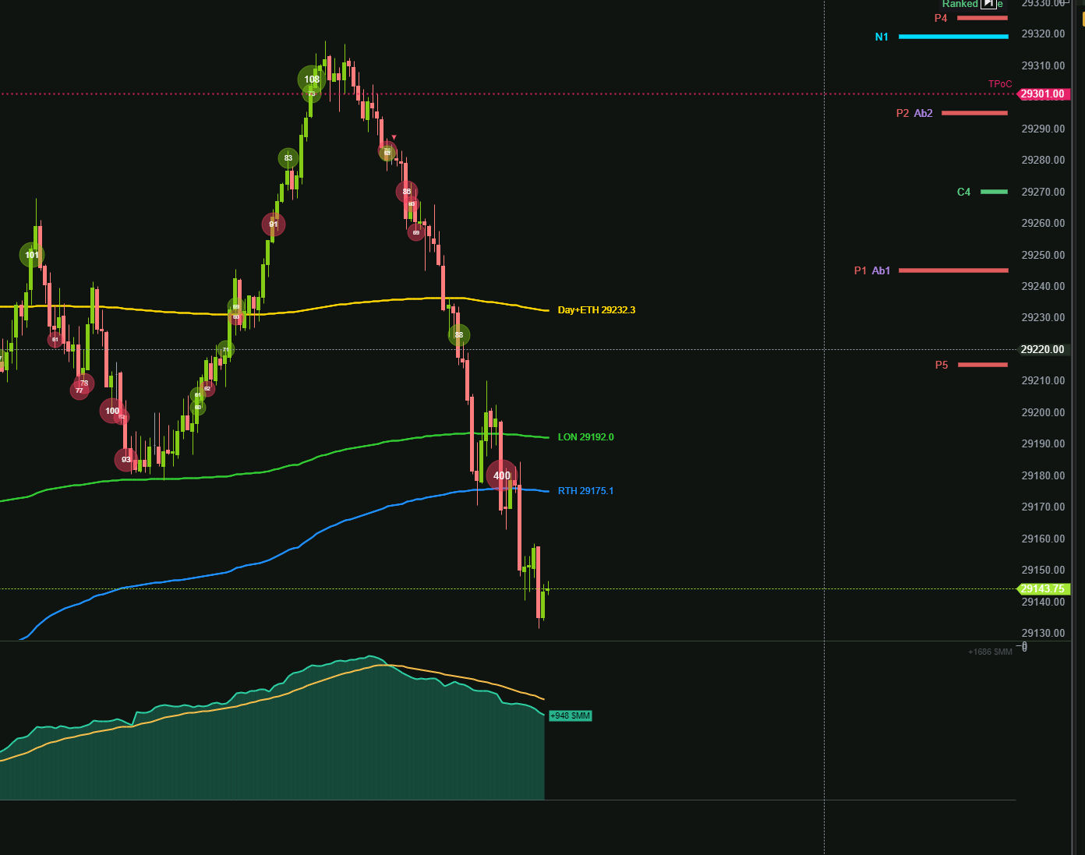Select the red P1 Ab1 level line

(x=953, y=270)
